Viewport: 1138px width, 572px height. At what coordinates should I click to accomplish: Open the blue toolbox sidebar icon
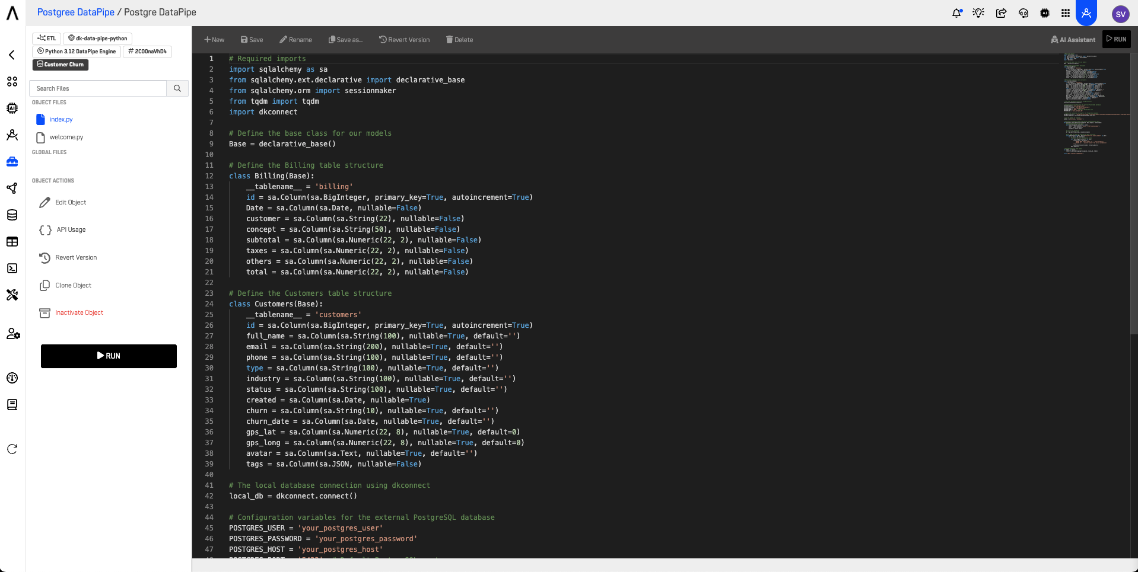tap(12, 161)
